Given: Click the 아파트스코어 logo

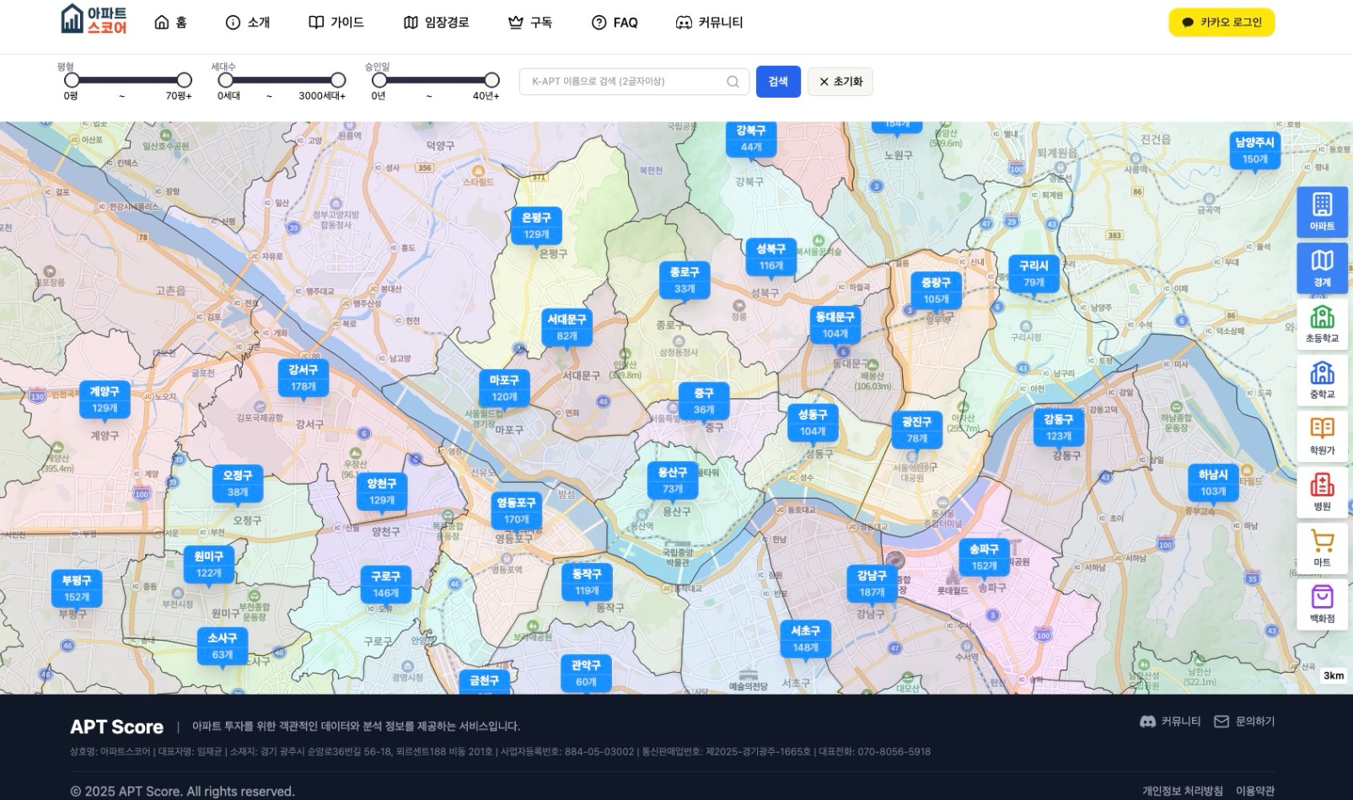Looking at the screenshot, I should point(94,20).
